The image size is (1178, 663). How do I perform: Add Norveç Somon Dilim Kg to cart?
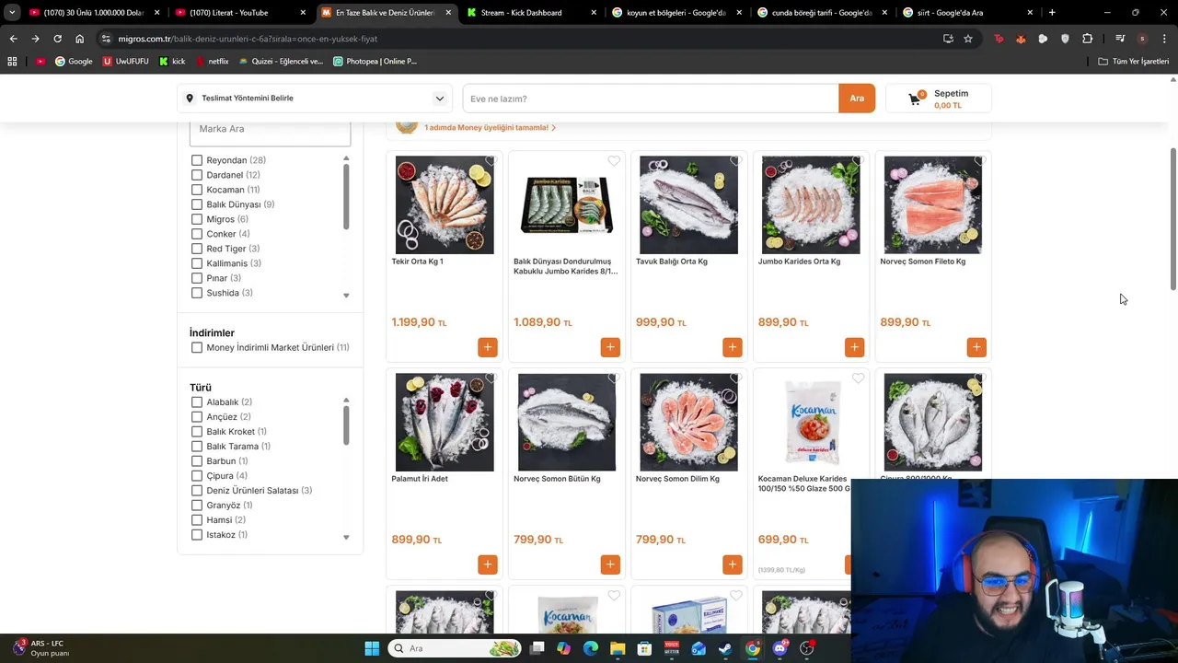pyautogui.click(x=732, y=564)
